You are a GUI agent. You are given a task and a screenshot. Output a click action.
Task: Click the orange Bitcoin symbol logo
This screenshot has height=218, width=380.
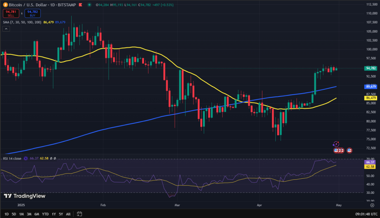[5, 4]
